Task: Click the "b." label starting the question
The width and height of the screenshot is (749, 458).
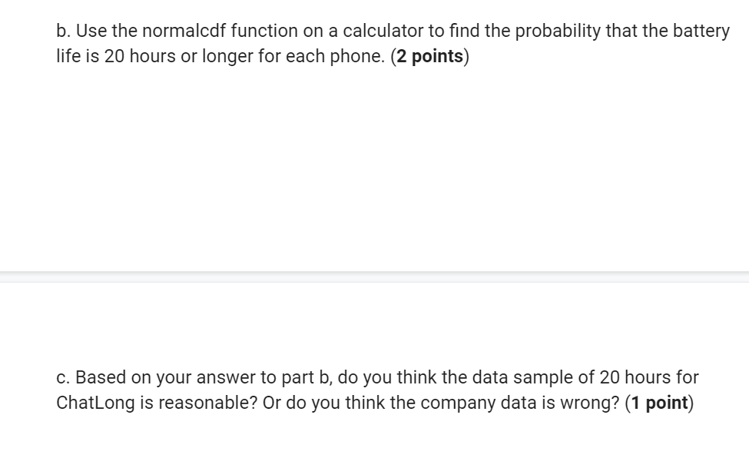Action: pos(64,32)
